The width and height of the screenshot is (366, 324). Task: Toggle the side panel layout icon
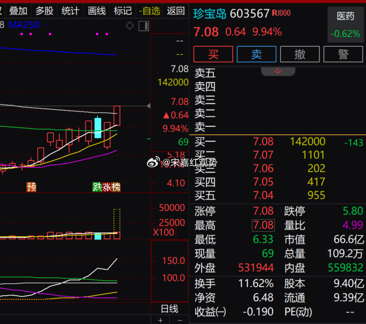click(143, 26)
